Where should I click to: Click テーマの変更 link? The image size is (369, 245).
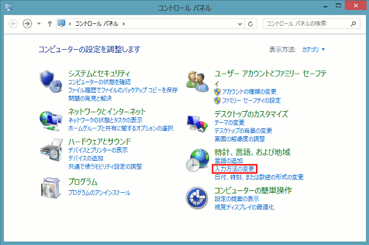pos(229,123)
